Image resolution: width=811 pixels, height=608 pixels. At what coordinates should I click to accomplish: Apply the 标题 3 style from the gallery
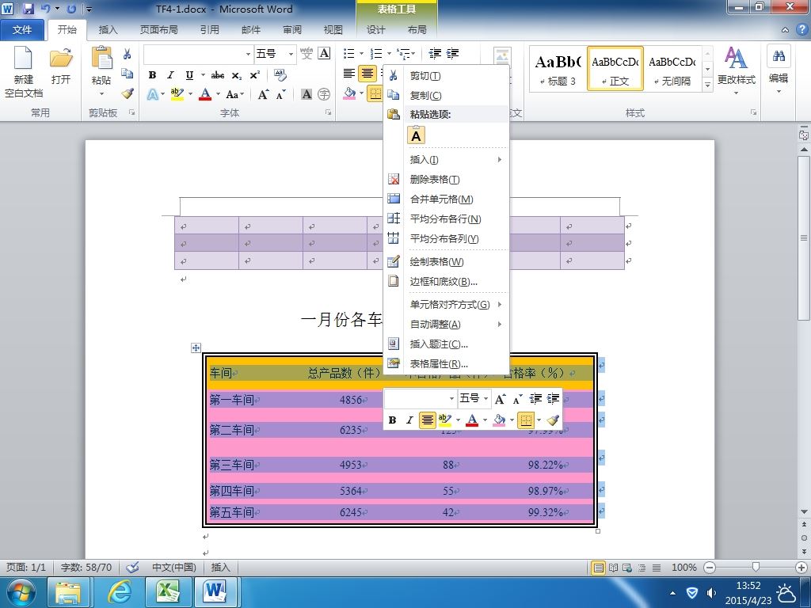(558, 69)
